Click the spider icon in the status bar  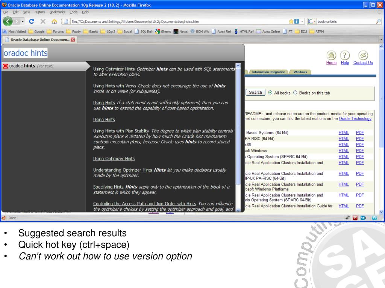(347, 218)
